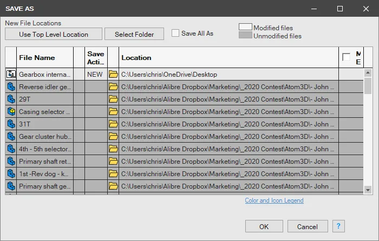
Task: Open the Color and Icon Legend link
Action: click(x=274, y=200)
